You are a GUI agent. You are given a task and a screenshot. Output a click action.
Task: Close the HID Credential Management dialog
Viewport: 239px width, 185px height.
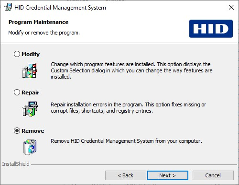(231, 7)
